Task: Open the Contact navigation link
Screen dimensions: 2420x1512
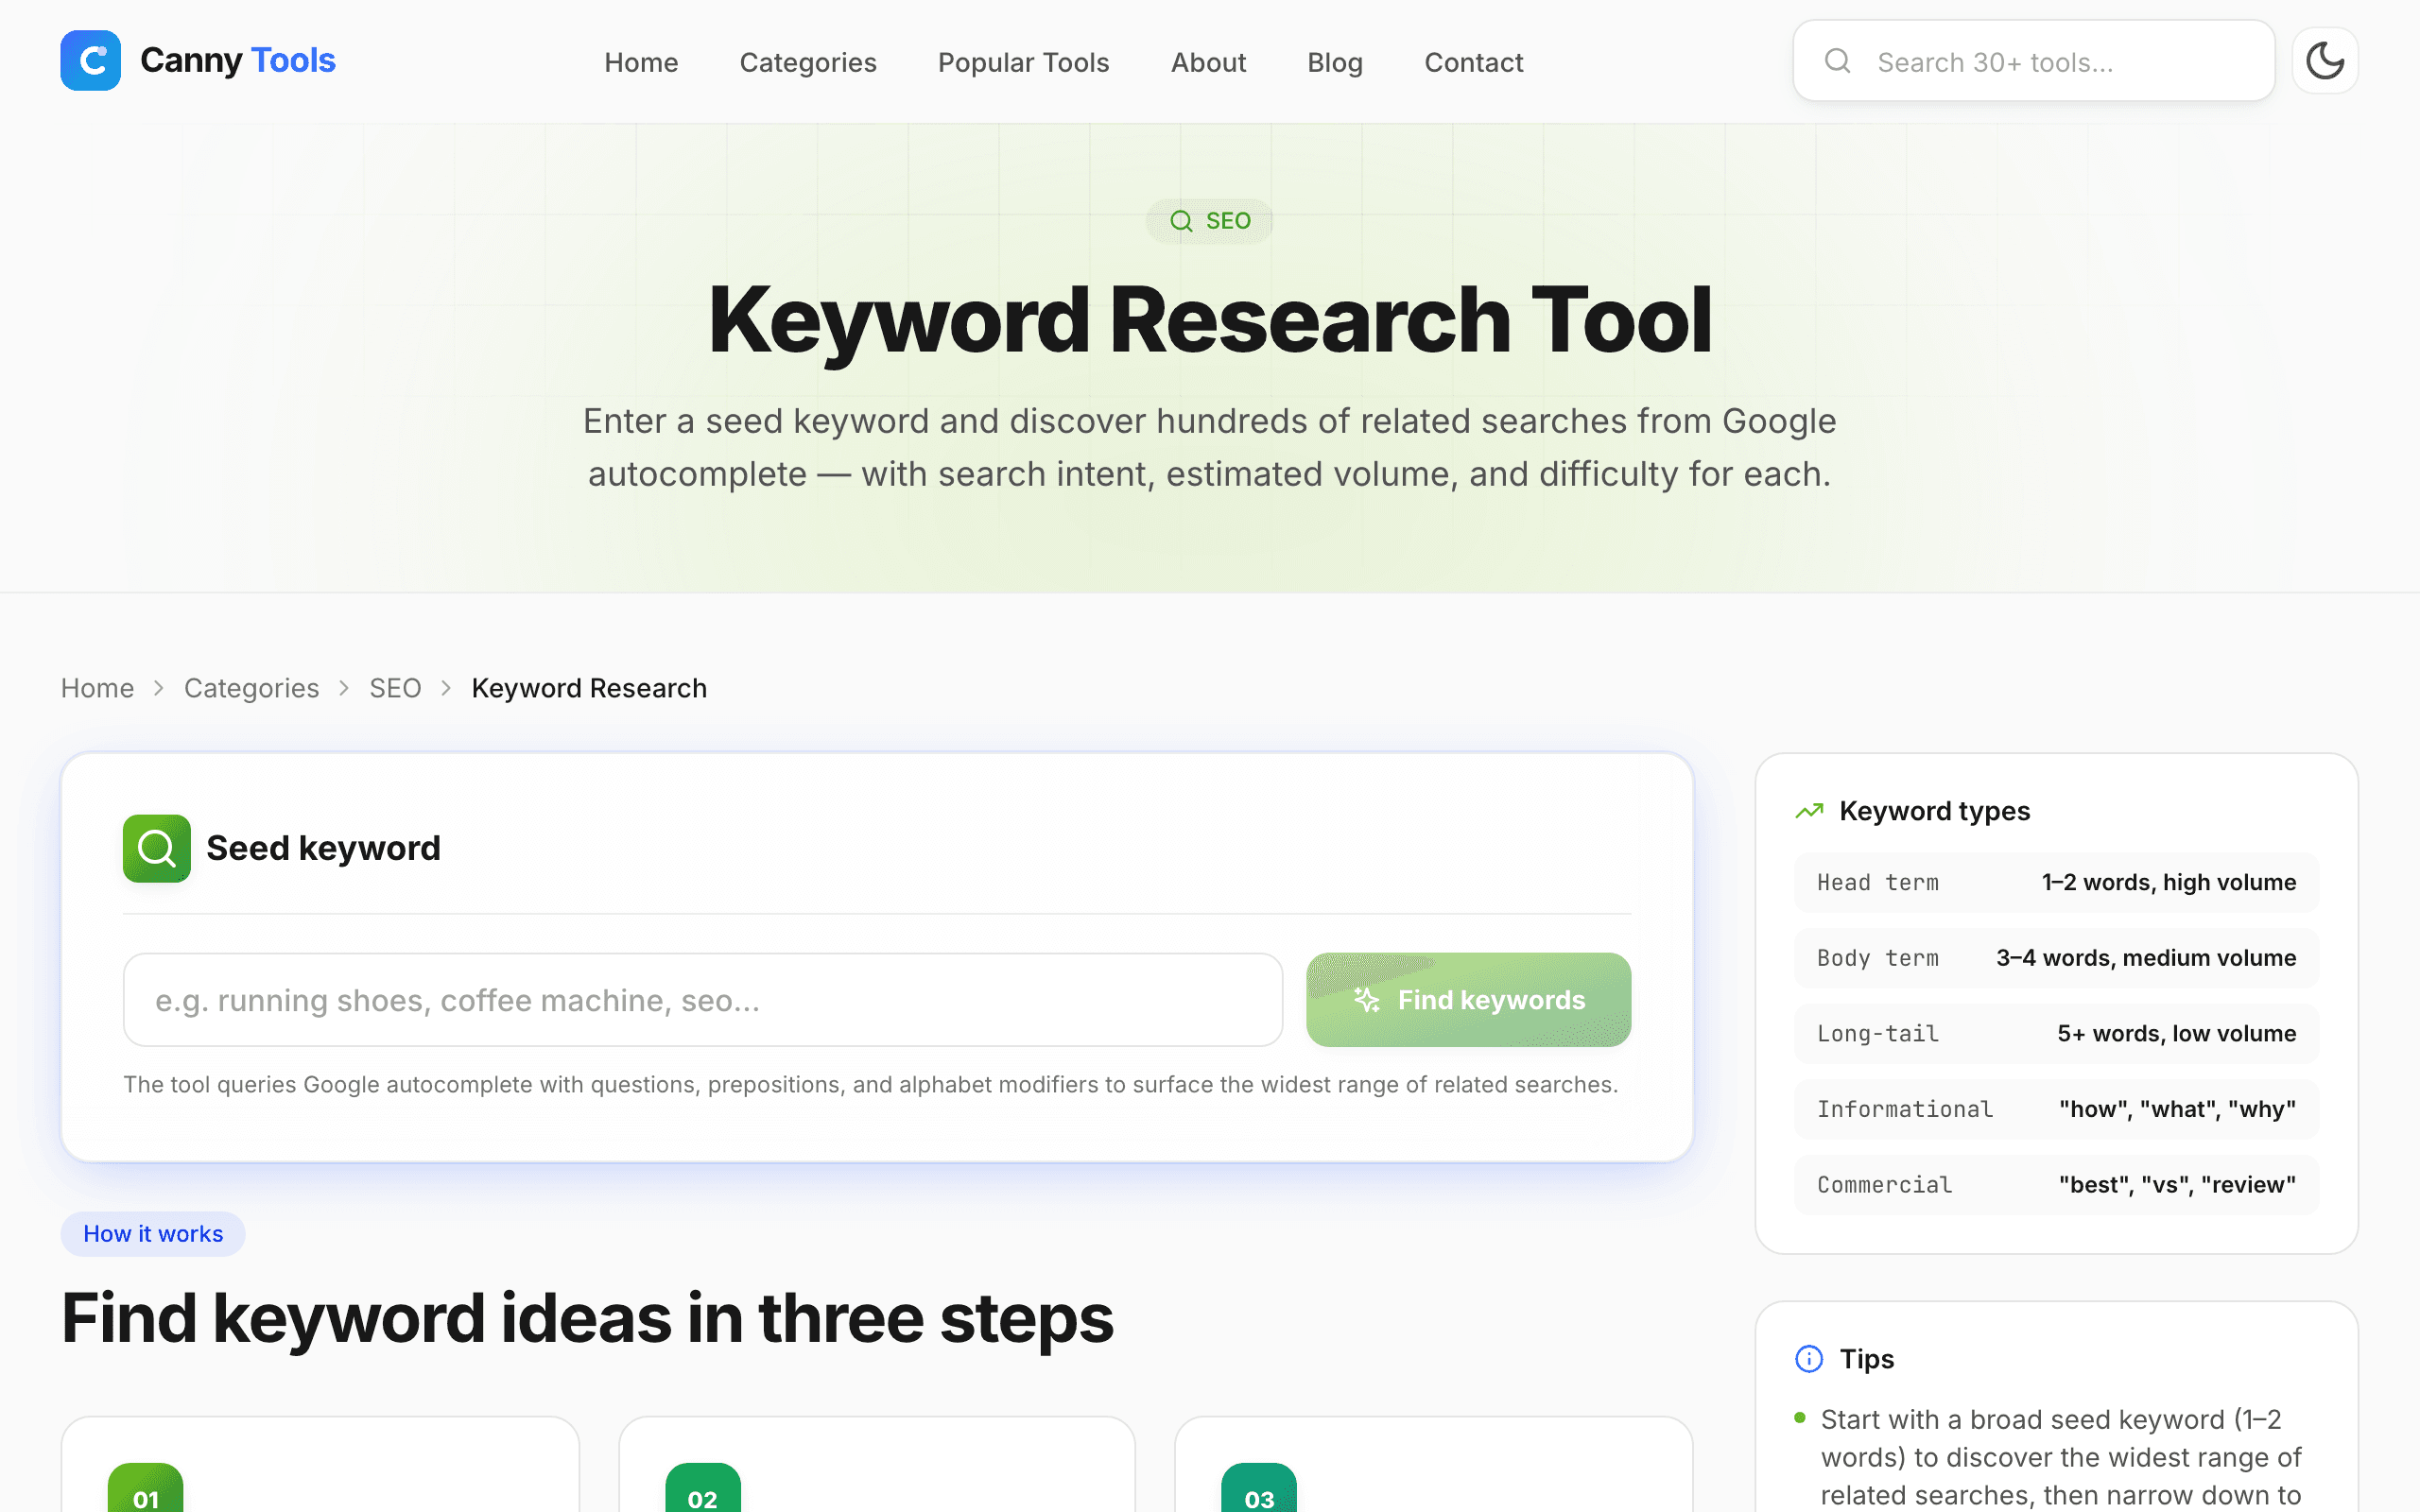Action: tap(1473, 62)
